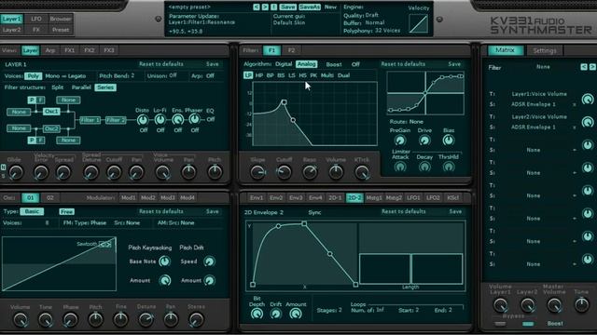Click the Limiter Attack knob
The width and height of the screenshot is (597, 335).
click(400, 167)
